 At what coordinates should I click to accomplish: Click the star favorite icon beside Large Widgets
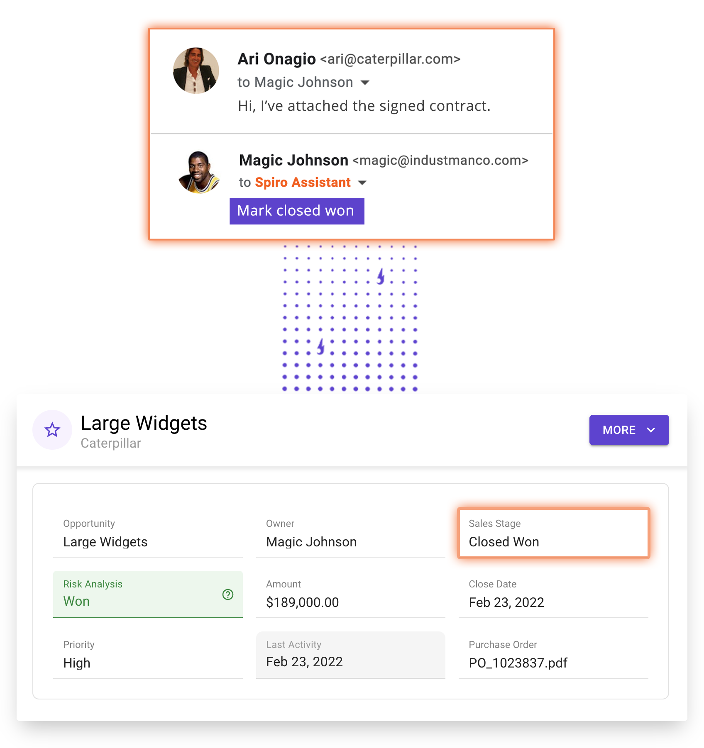pos(52,430)
